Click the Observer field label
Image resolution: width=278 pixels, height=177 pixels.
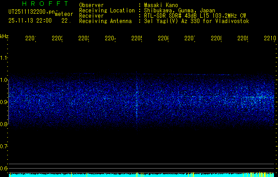point(91,5)
